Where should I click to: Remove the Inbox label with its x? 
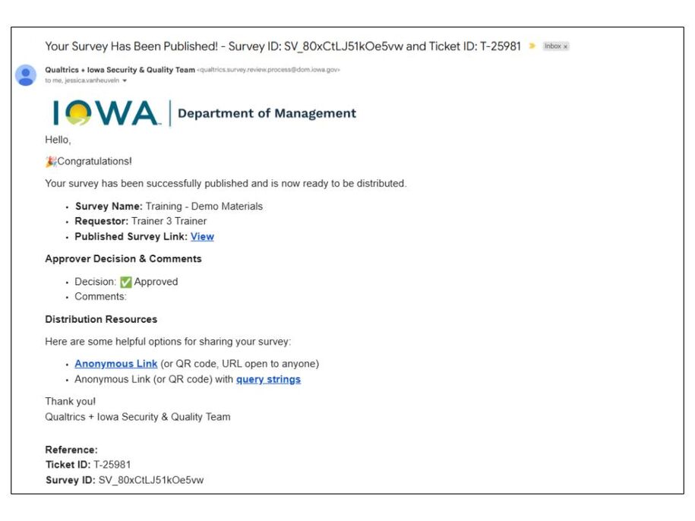pyautogui.click(x=565, y=46)
